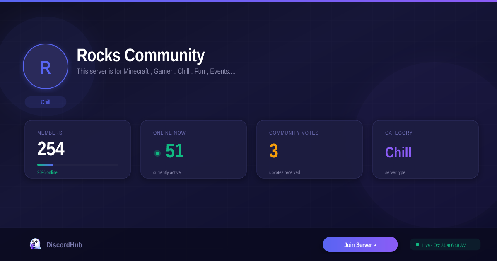Screen dimensions: 497x261
Task: Click the server description about Minecraft
Action: coord(156,71)
